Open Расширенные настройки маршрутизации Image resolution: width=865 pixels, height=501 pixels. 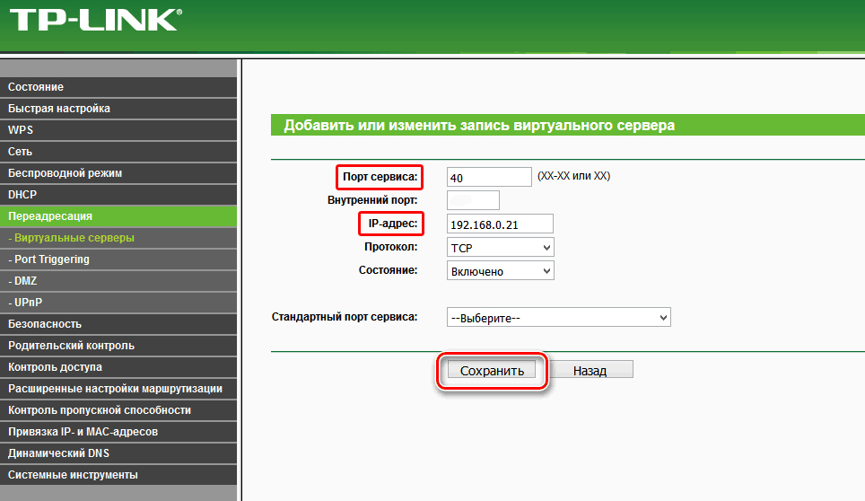click(x=118, y=389)
